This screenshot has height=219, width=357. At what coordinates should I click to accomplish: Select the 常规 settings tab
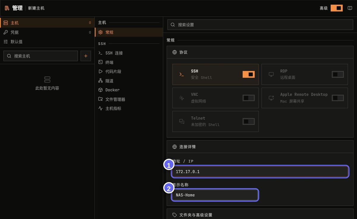129,32
